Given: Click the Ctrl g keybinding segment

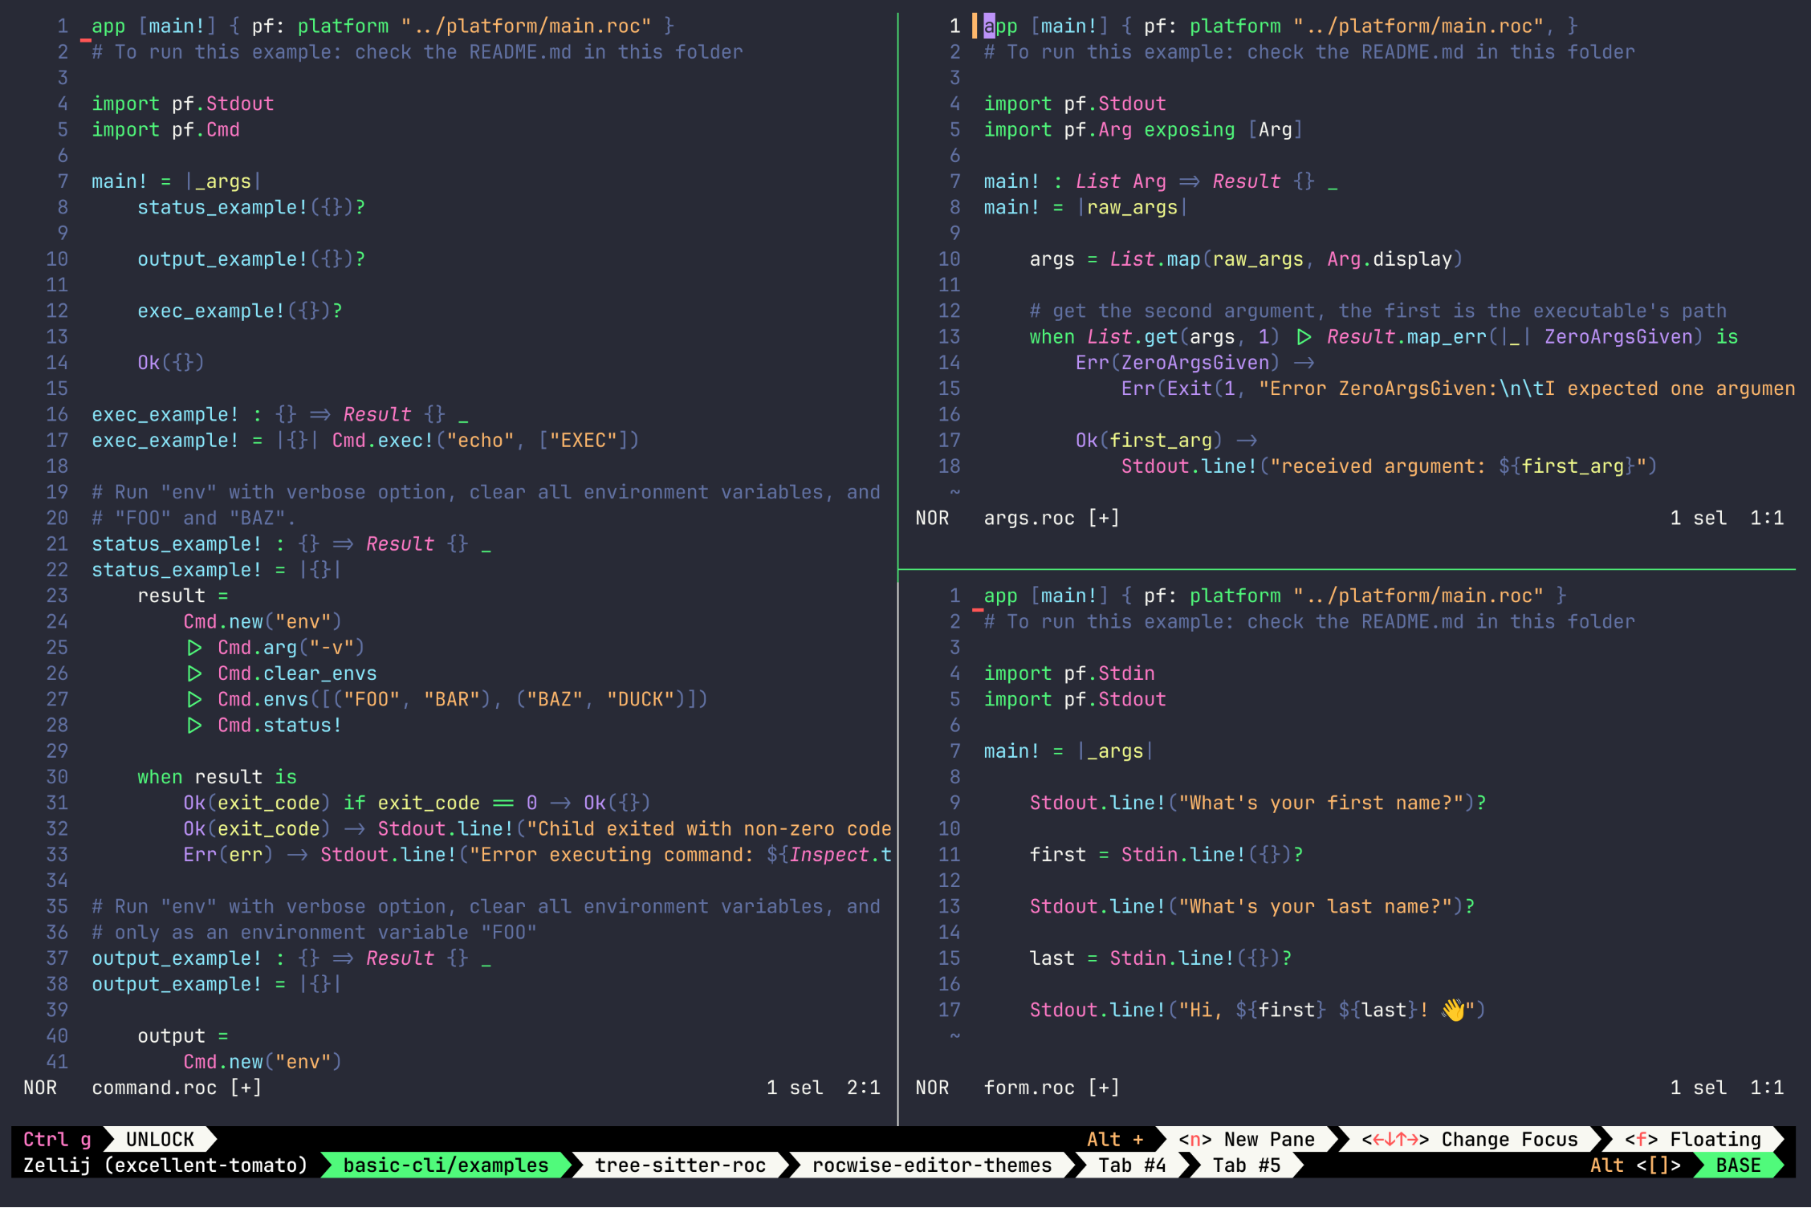Looking at the screenshot, I should pos(57,1140).
